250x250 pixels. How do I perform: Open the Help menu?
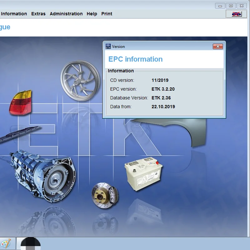point(92,14)
